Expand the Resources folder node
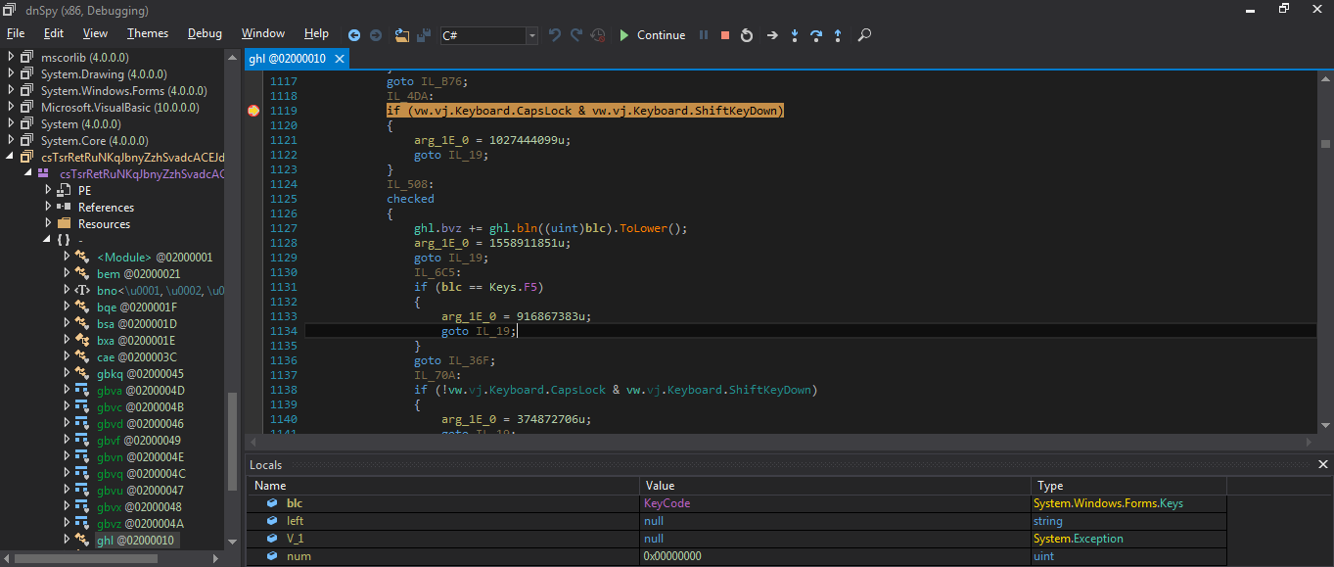Viewport: 1334px width, 567px height. 48,223
